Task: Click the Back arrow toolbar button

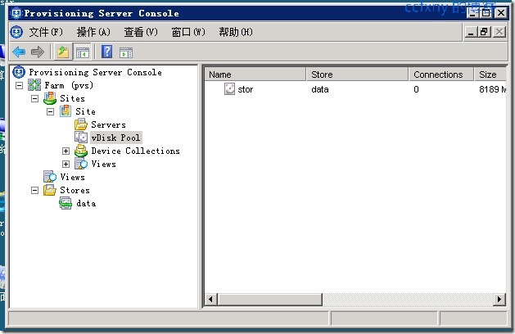Action: 19,52
